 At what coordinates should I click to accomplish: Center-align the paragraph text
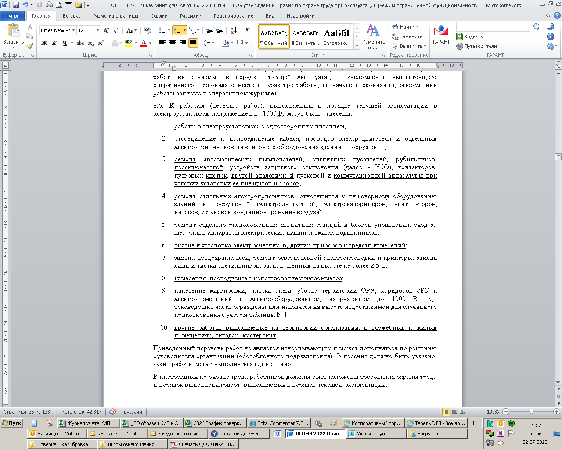(x=173, y=43)
